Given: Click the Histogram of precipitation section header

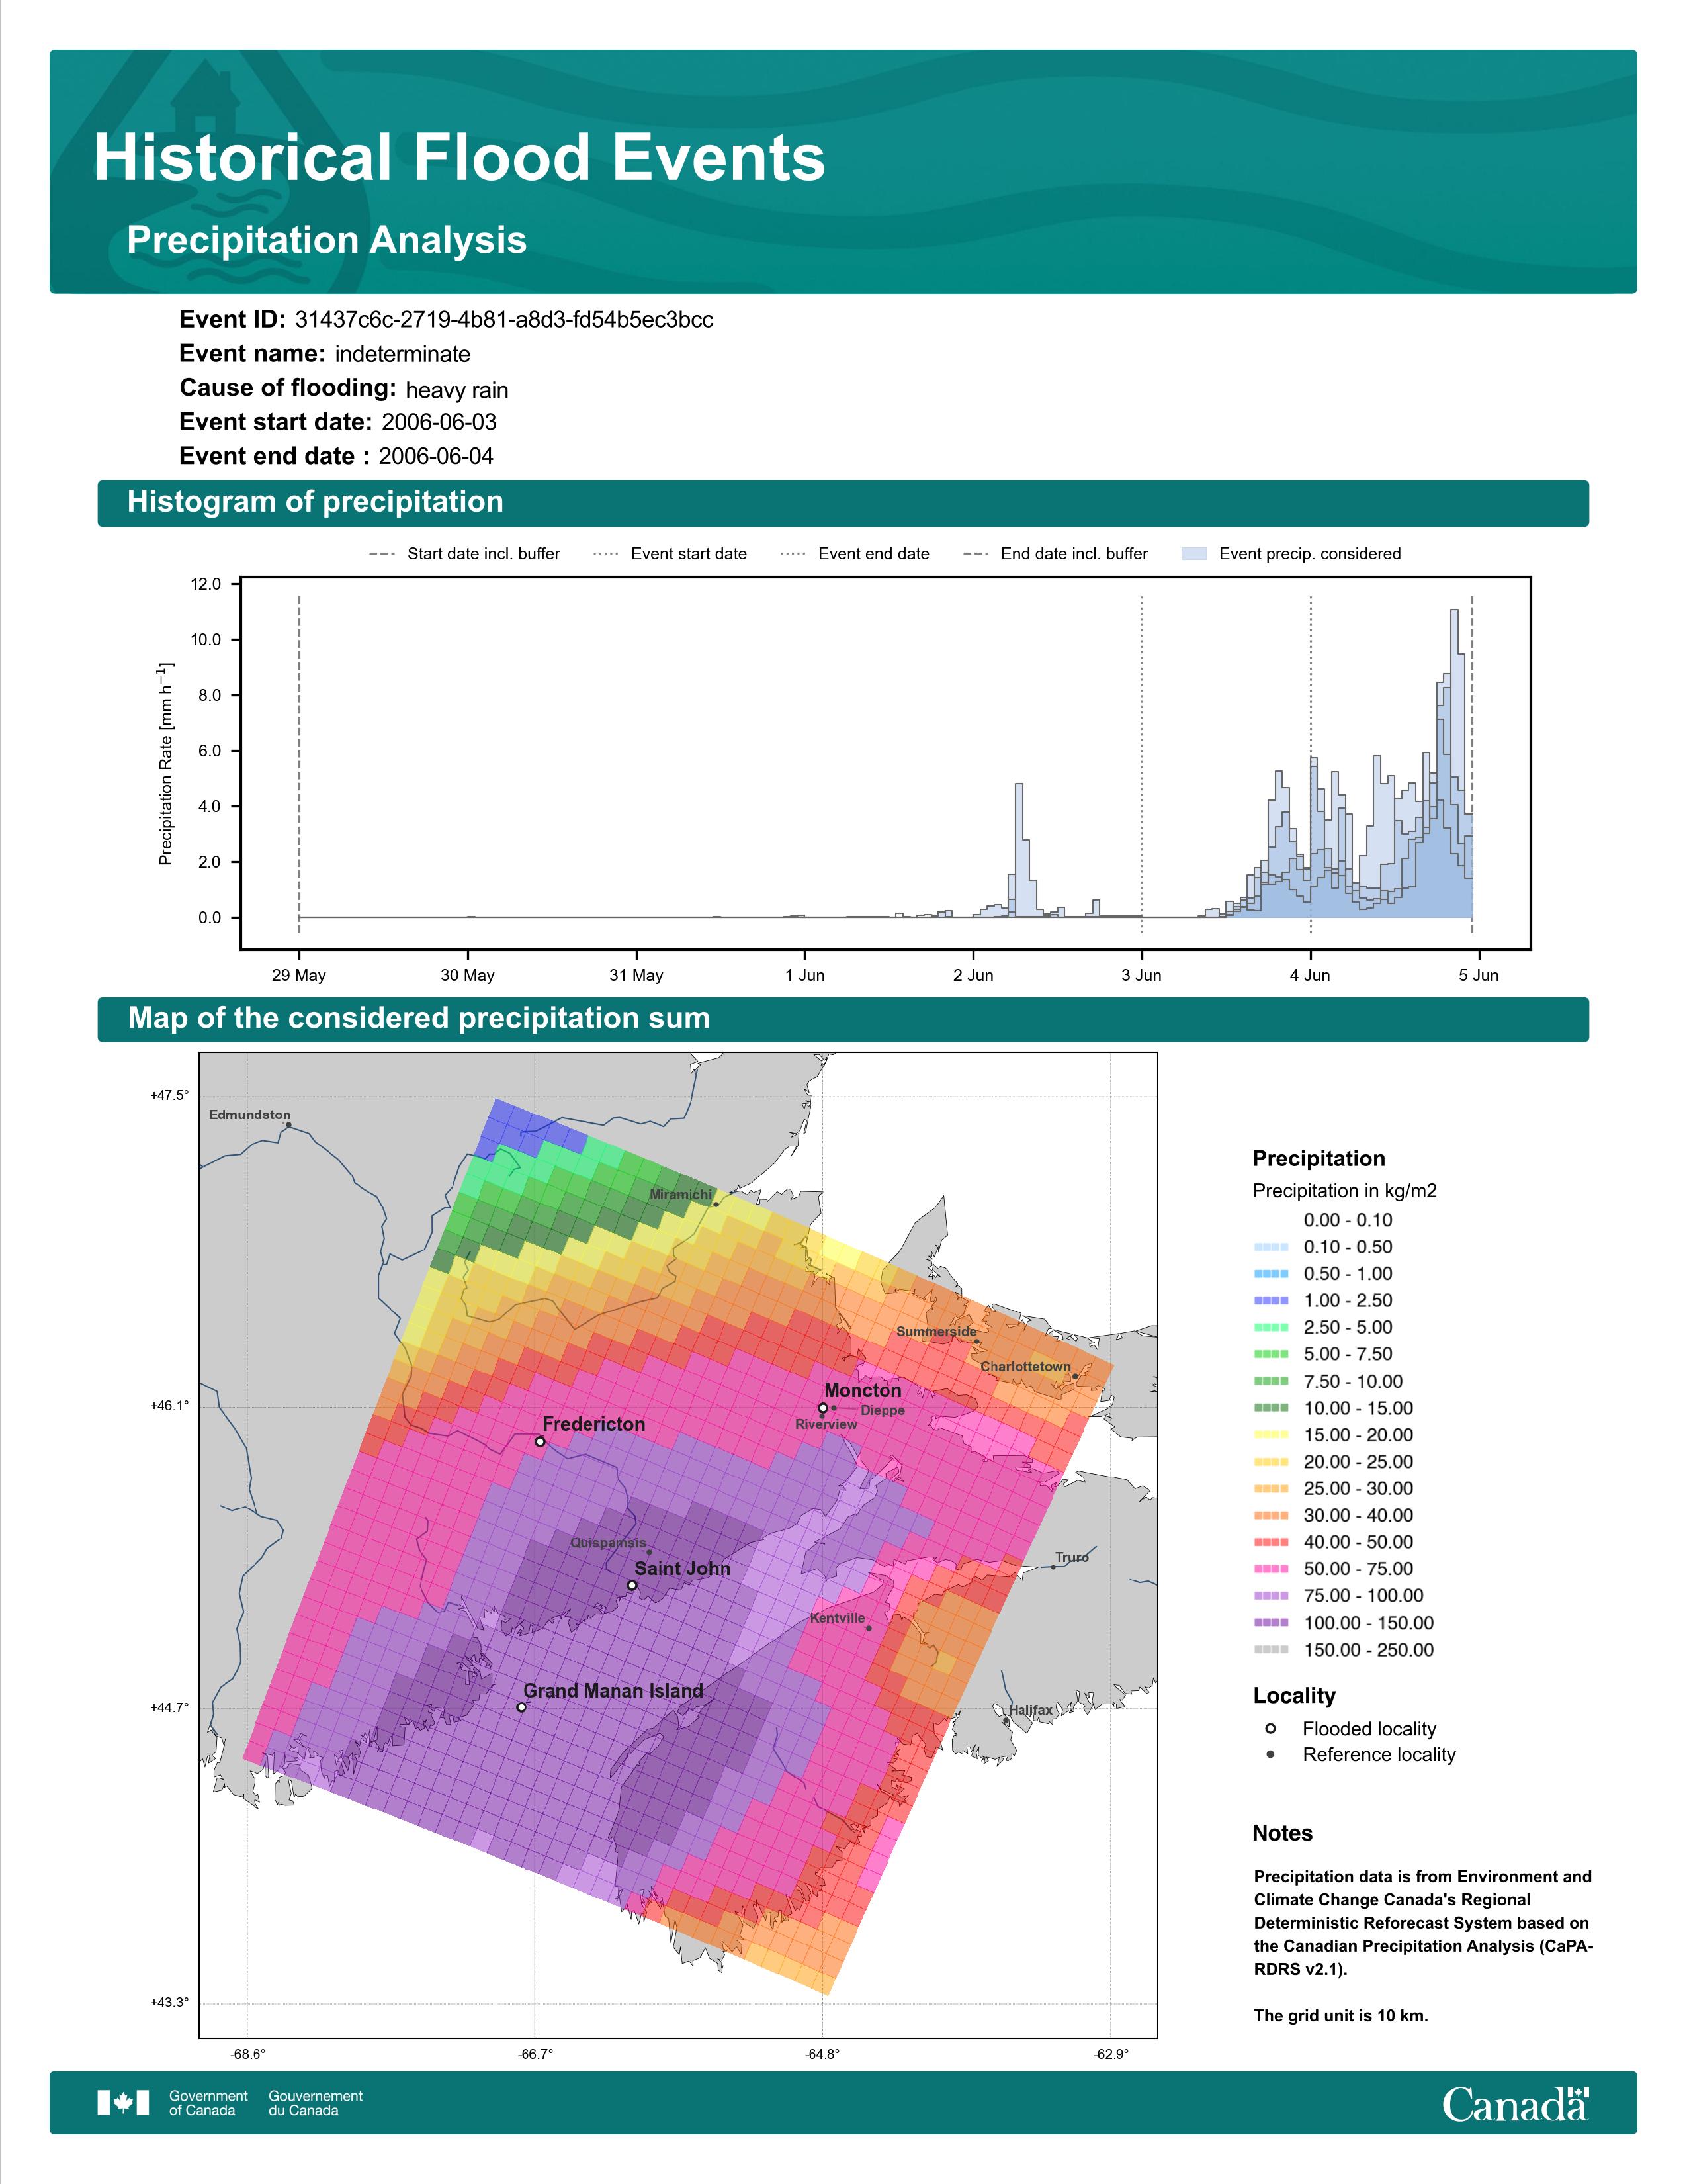Looking at the screenshot, I should tap(842, 503).
